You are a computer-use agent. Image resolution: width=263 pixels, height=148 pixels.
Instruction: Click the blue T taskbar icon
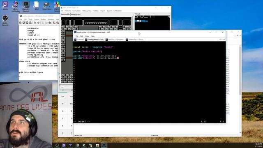tap(70, 145)
